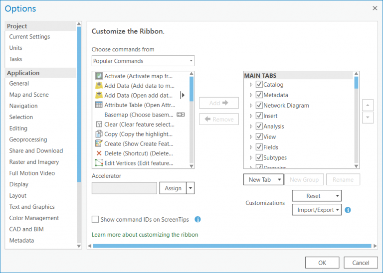Open the Choose commands from dropdown

point(143,61)
